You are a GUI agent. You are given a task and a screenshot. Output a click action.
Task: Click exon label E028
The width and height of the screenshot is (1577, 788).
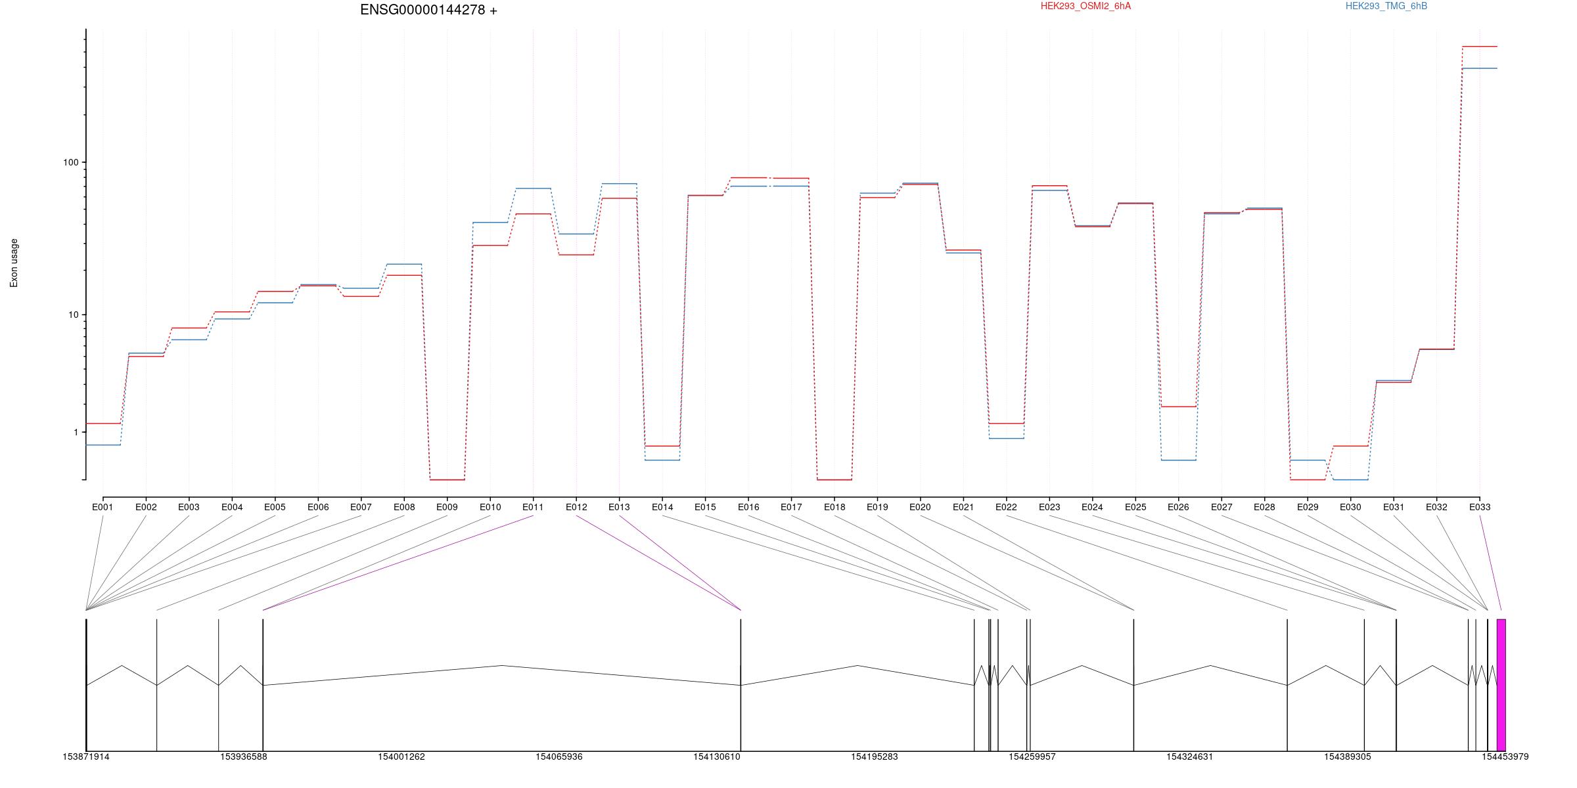tap(1264, 507)
